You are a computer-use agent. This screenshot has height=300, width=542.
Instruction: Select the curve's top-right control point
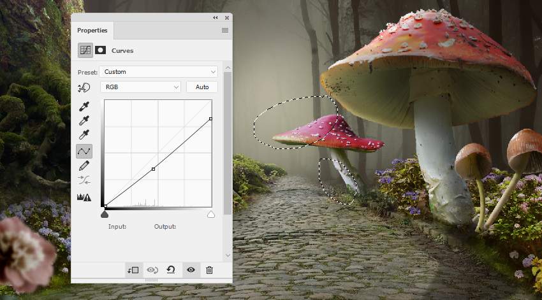point(210,118)
